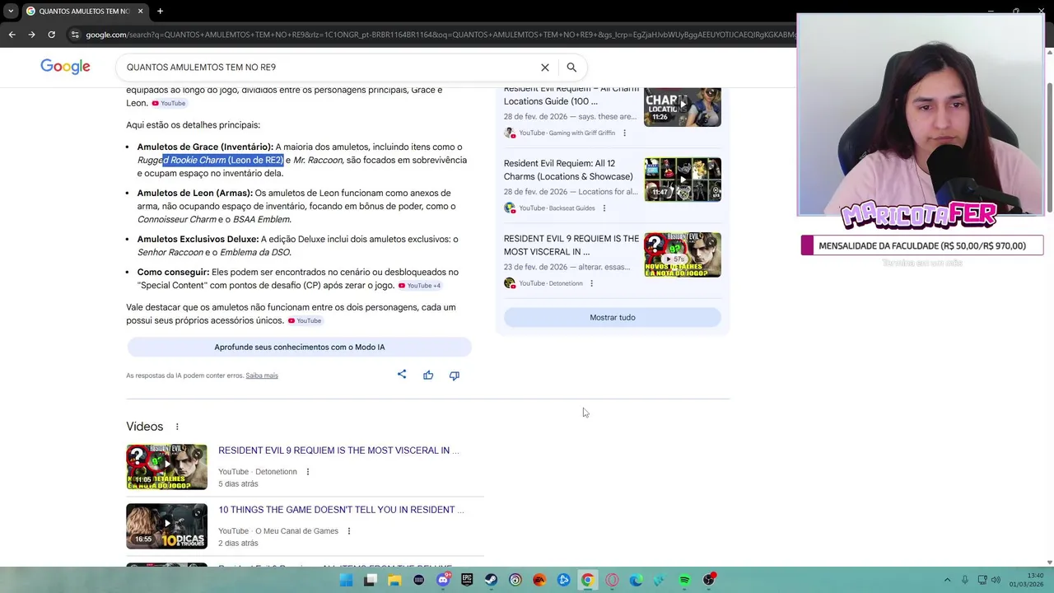
Task: Click the microphone tray icon
Action: pyautogui.click(x=965, y=580)
